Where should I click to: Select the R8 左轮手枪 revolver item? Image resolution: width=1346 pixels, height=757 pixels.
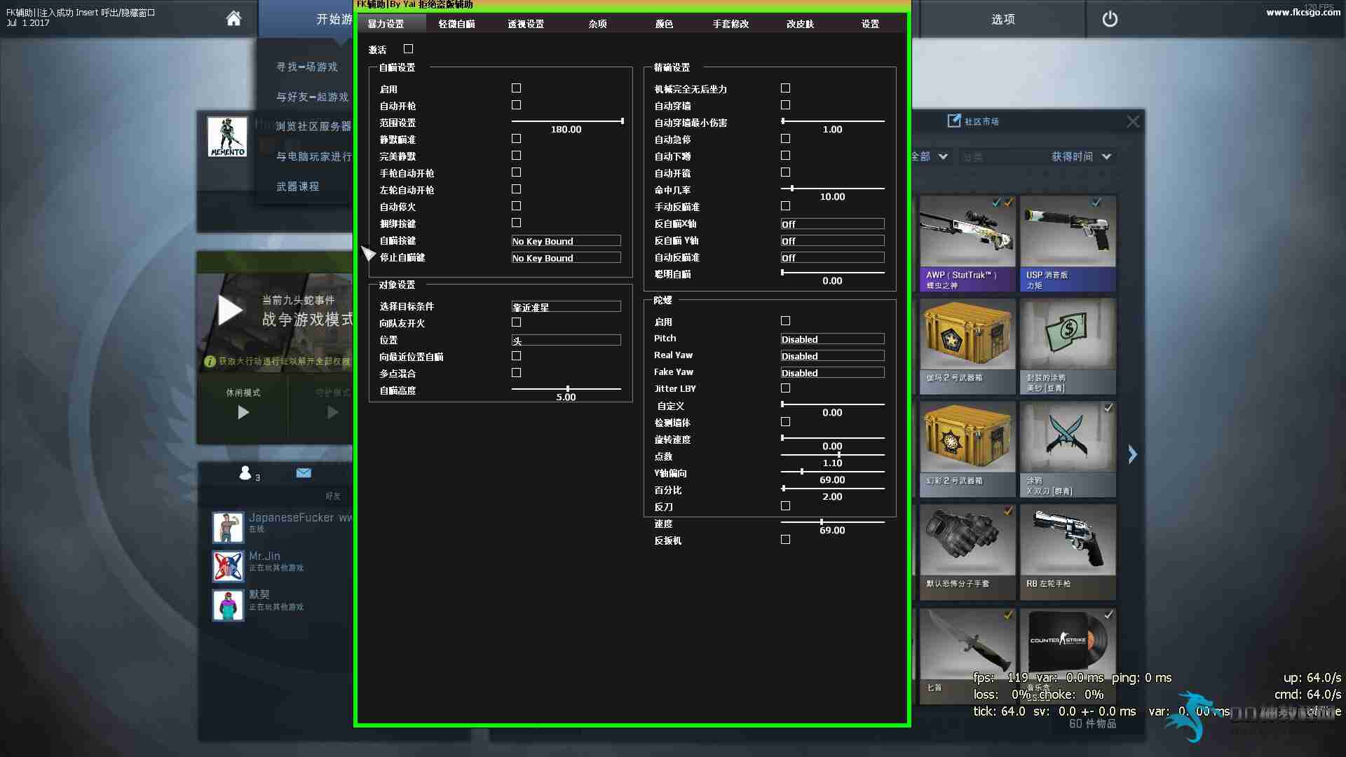1068,552
